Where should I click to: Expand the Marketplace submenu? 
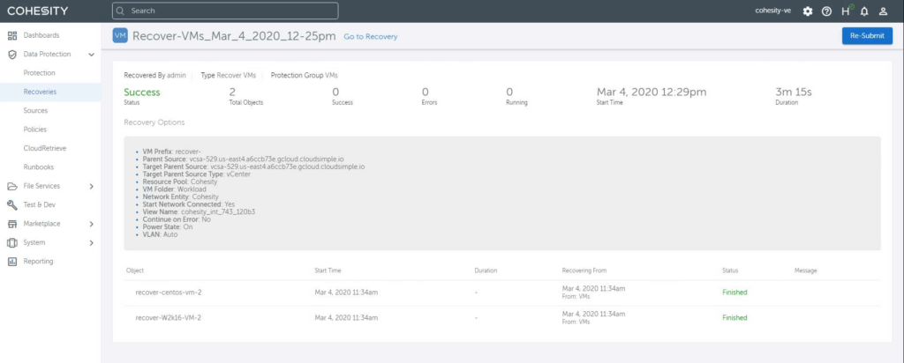pos(92,224)
